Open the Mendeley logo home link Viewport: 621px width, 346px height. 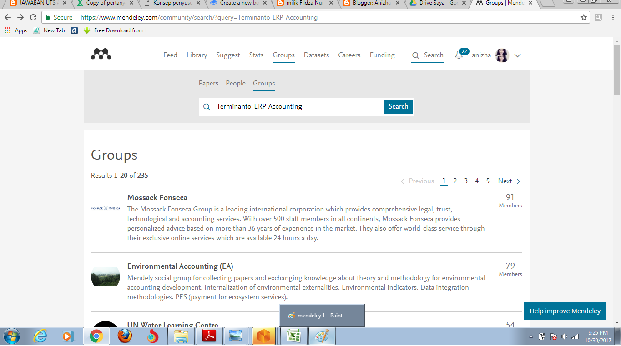point(101,54)
